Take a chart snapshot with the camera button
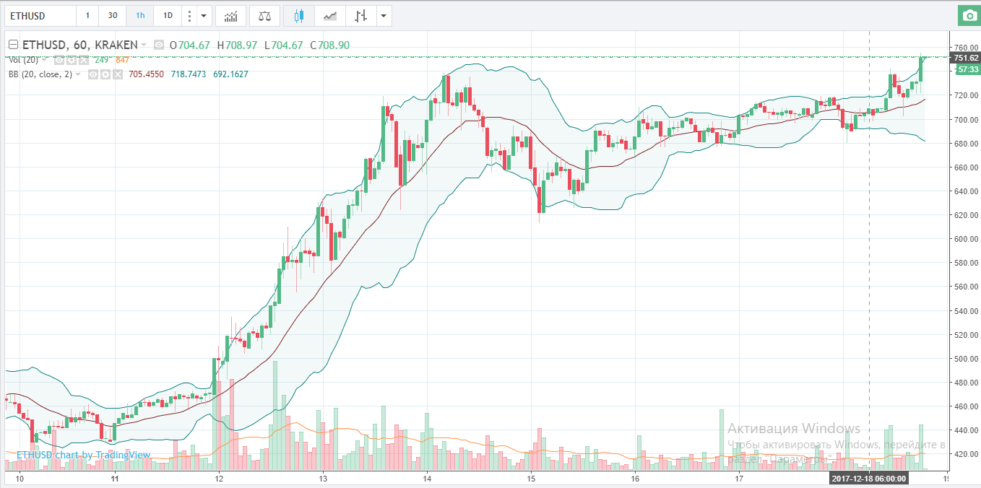This screenshot has height=488, width=981. (x=968, y=15)
